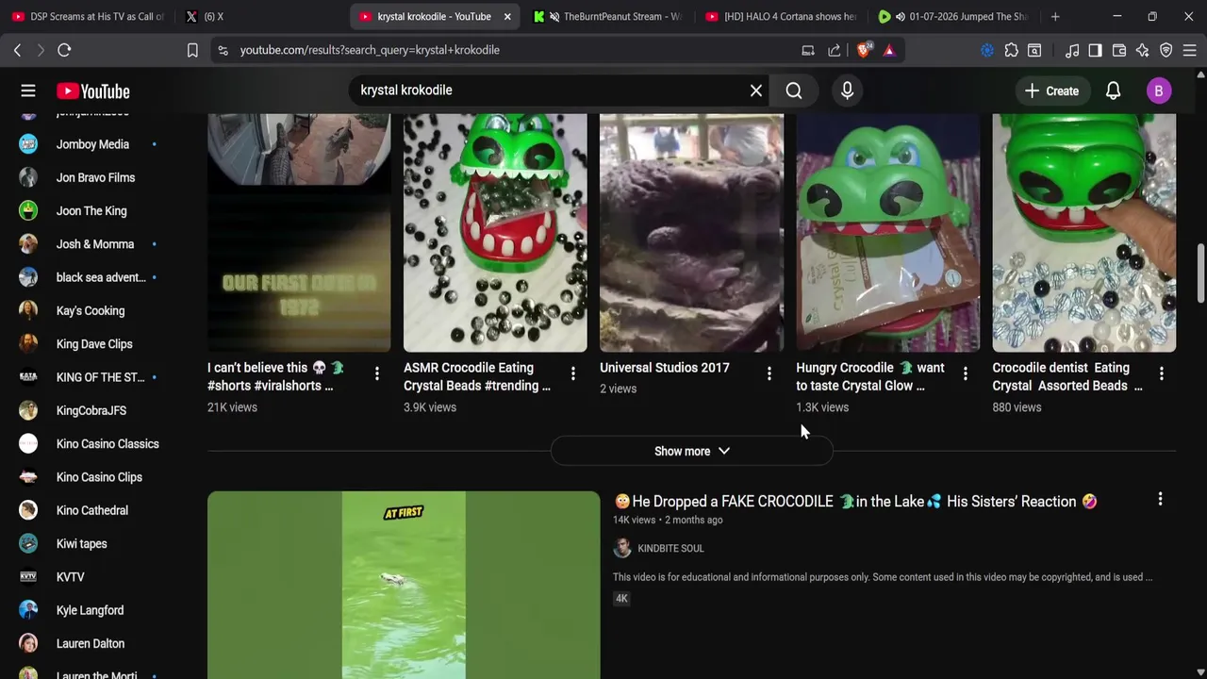Go back with browser back arrow
This screenshot has width=1207, height=679.
(17, 50)
